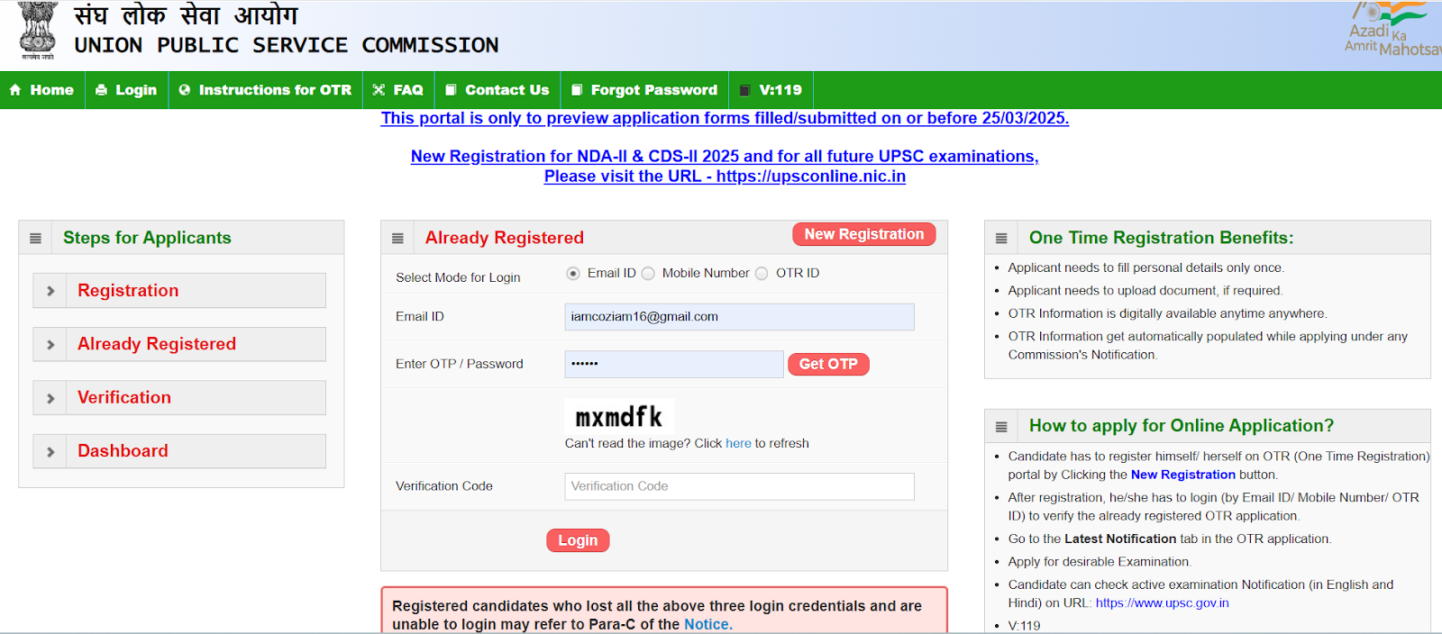Click the 'Select Mode for Login' label
The width and height of the screenshot is (1442, 634).
pos(458,277)
